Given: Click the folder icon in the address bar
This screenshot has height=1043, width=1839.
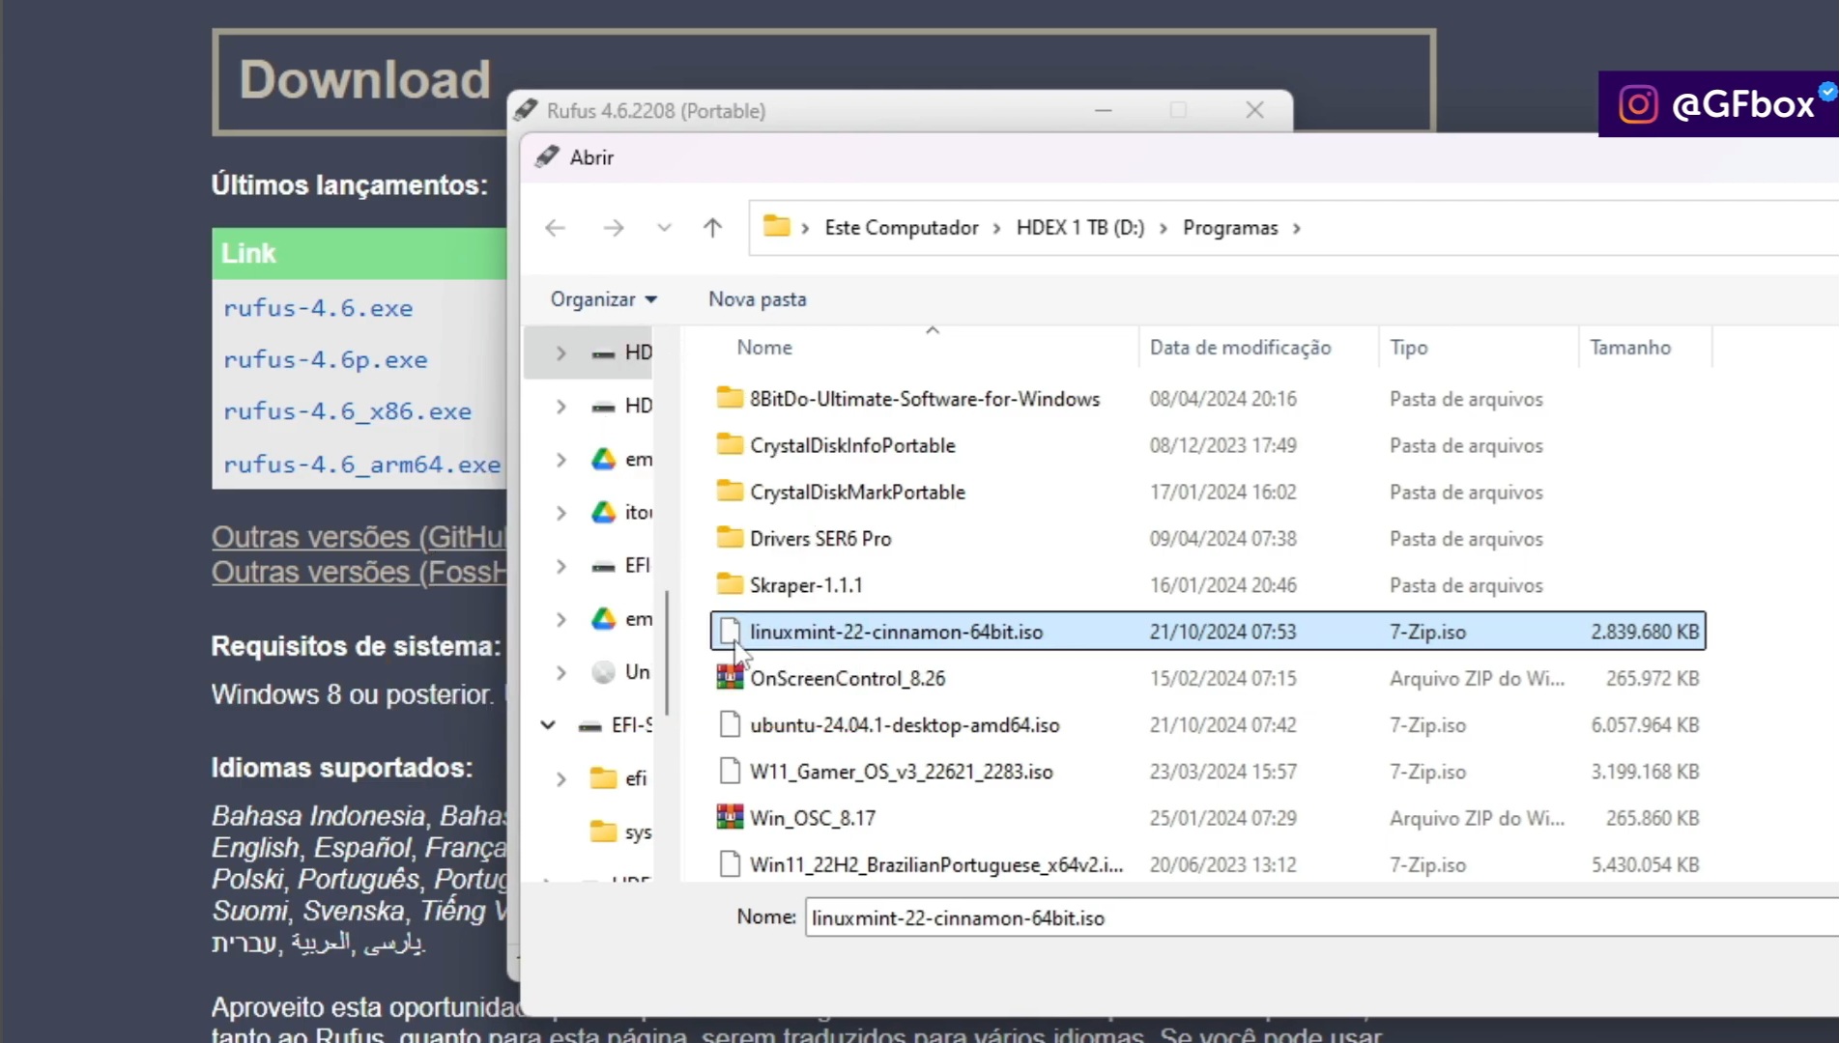Looking at the screenshot, I should [x=779, y=226].
